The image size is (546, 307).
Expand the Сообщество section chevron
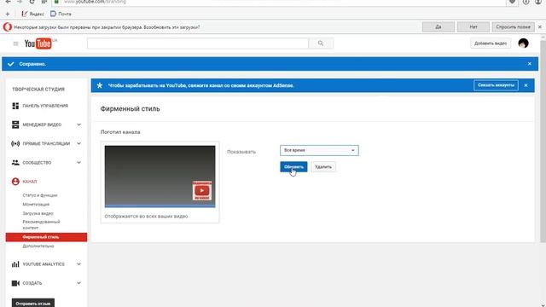pos(79,163)
